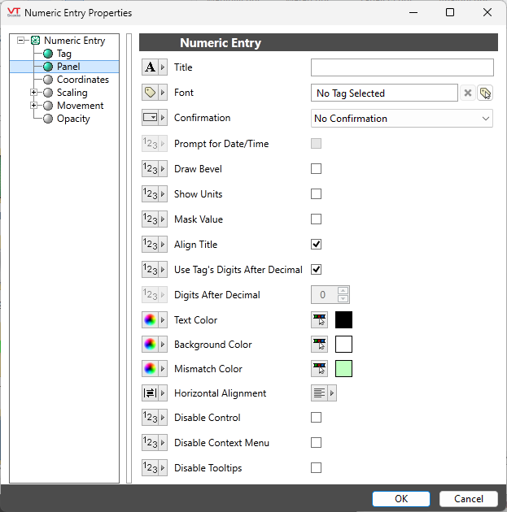Screen dimensions: 507x512
Task: Click the Cancel button
Action: coord(468,499)
